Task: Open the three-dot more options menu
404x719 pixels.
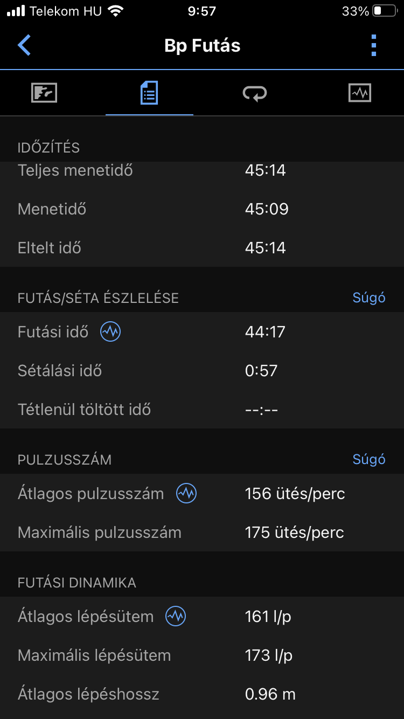Action: click(374, 45)
